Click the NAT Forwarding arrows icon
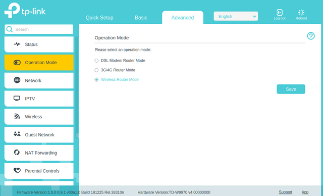323x196 pixels. pos(17,153)
